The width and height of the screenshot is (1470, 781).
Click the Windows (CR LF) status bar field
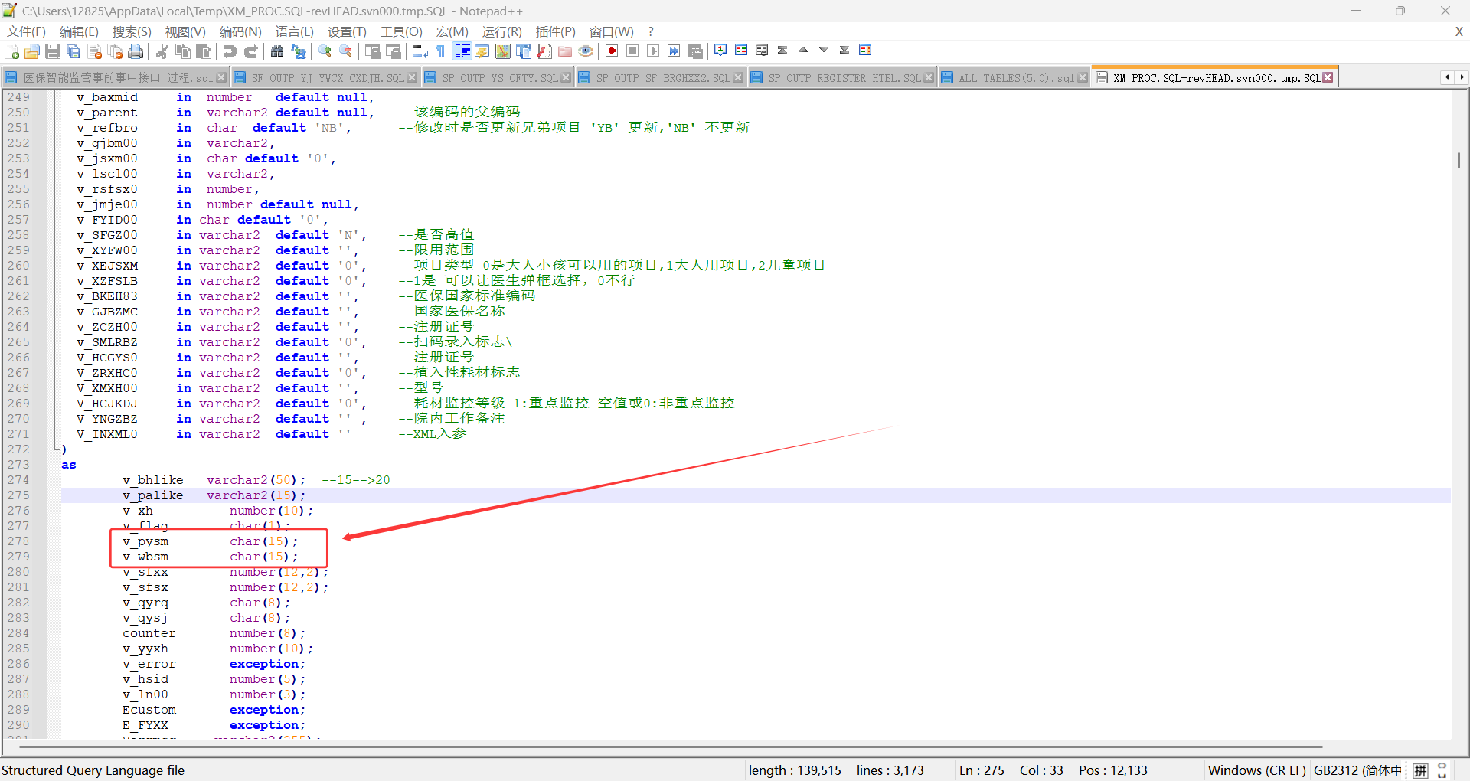click(x=1256, y=770)
